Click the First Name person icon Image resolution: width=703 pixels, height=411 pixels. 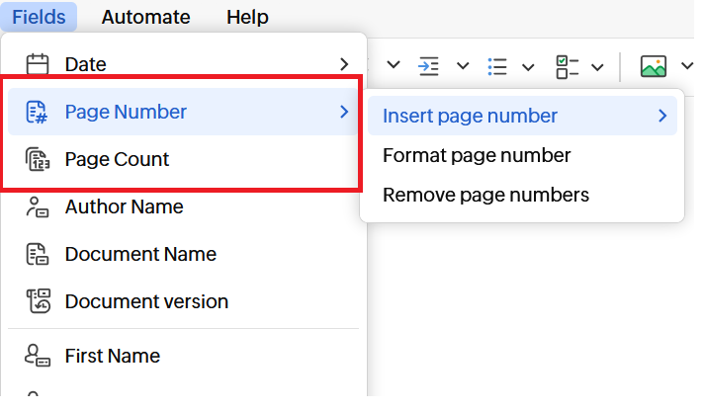pos(37,356)
